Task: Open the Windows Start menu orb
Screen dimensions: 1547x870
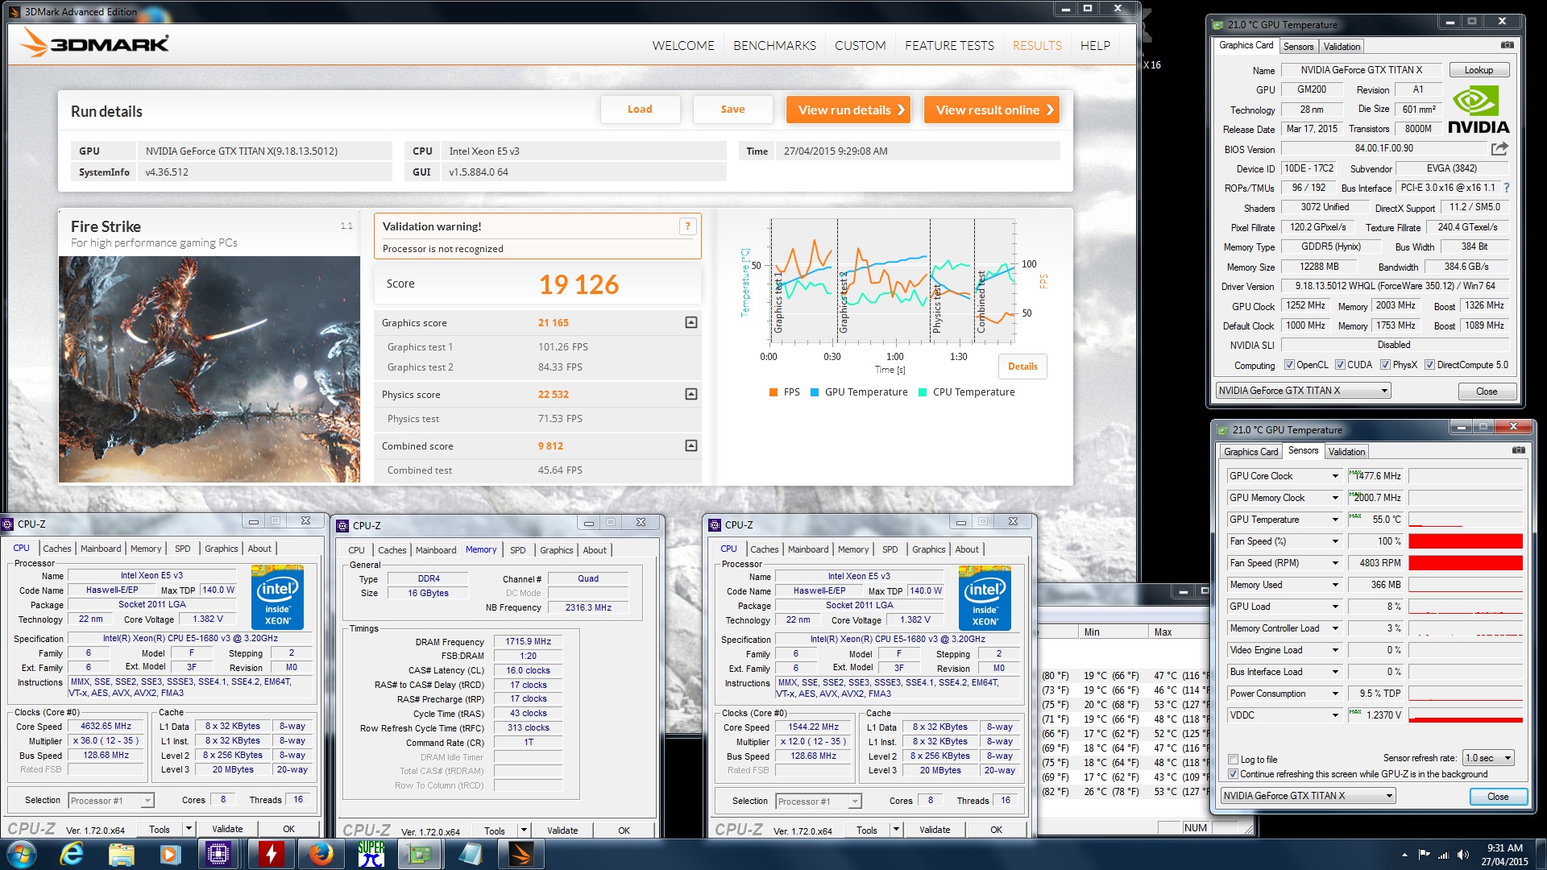Action: (x=21, y=854)
